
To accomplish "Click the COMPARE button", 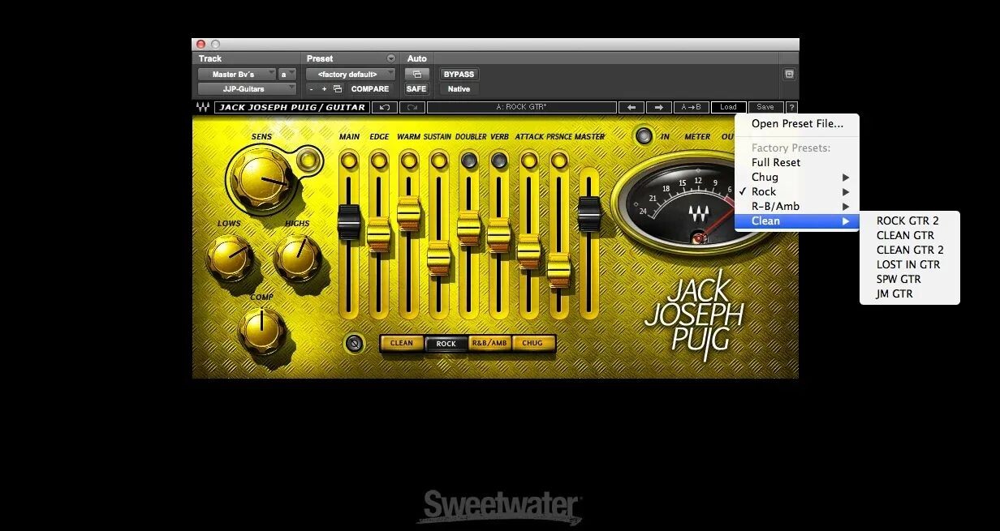I will point(370,89).
